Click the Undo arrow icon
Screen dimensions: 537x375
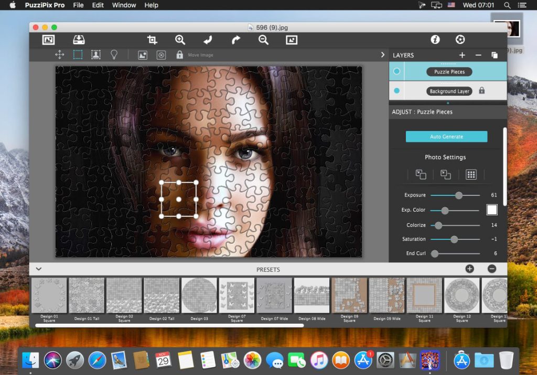click(208, 39)
